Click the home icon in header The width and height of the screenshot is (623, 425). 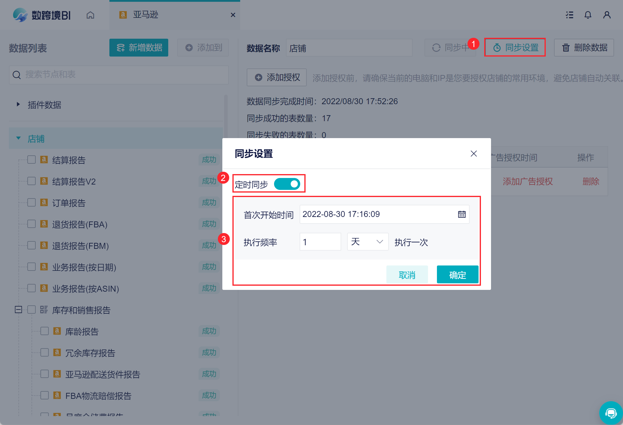click(90, 15)
